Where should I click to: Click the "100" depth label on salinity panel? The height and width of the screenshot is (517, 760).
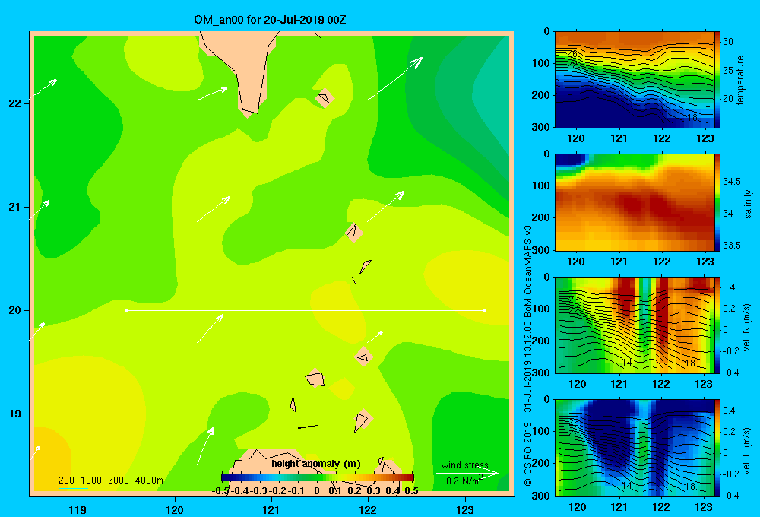click(541, 186)
